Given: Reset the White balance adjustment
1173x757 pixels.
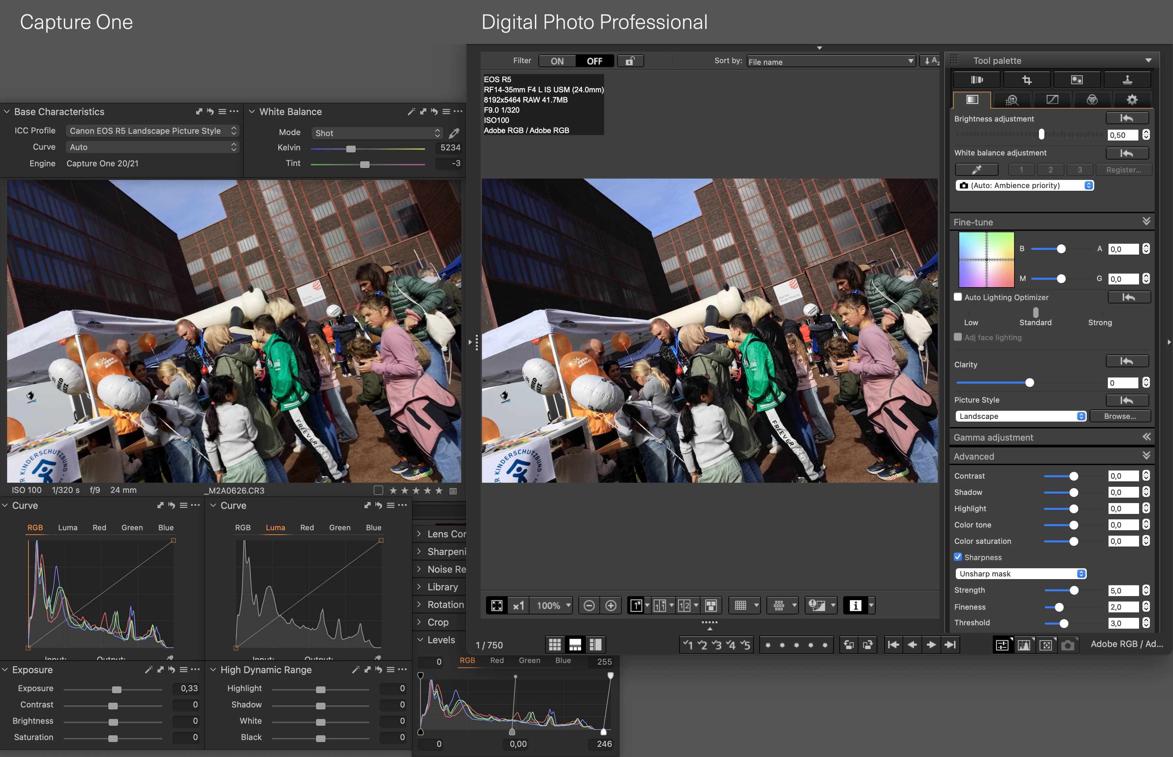Looking at the screenshot, I should [1127, 153].
